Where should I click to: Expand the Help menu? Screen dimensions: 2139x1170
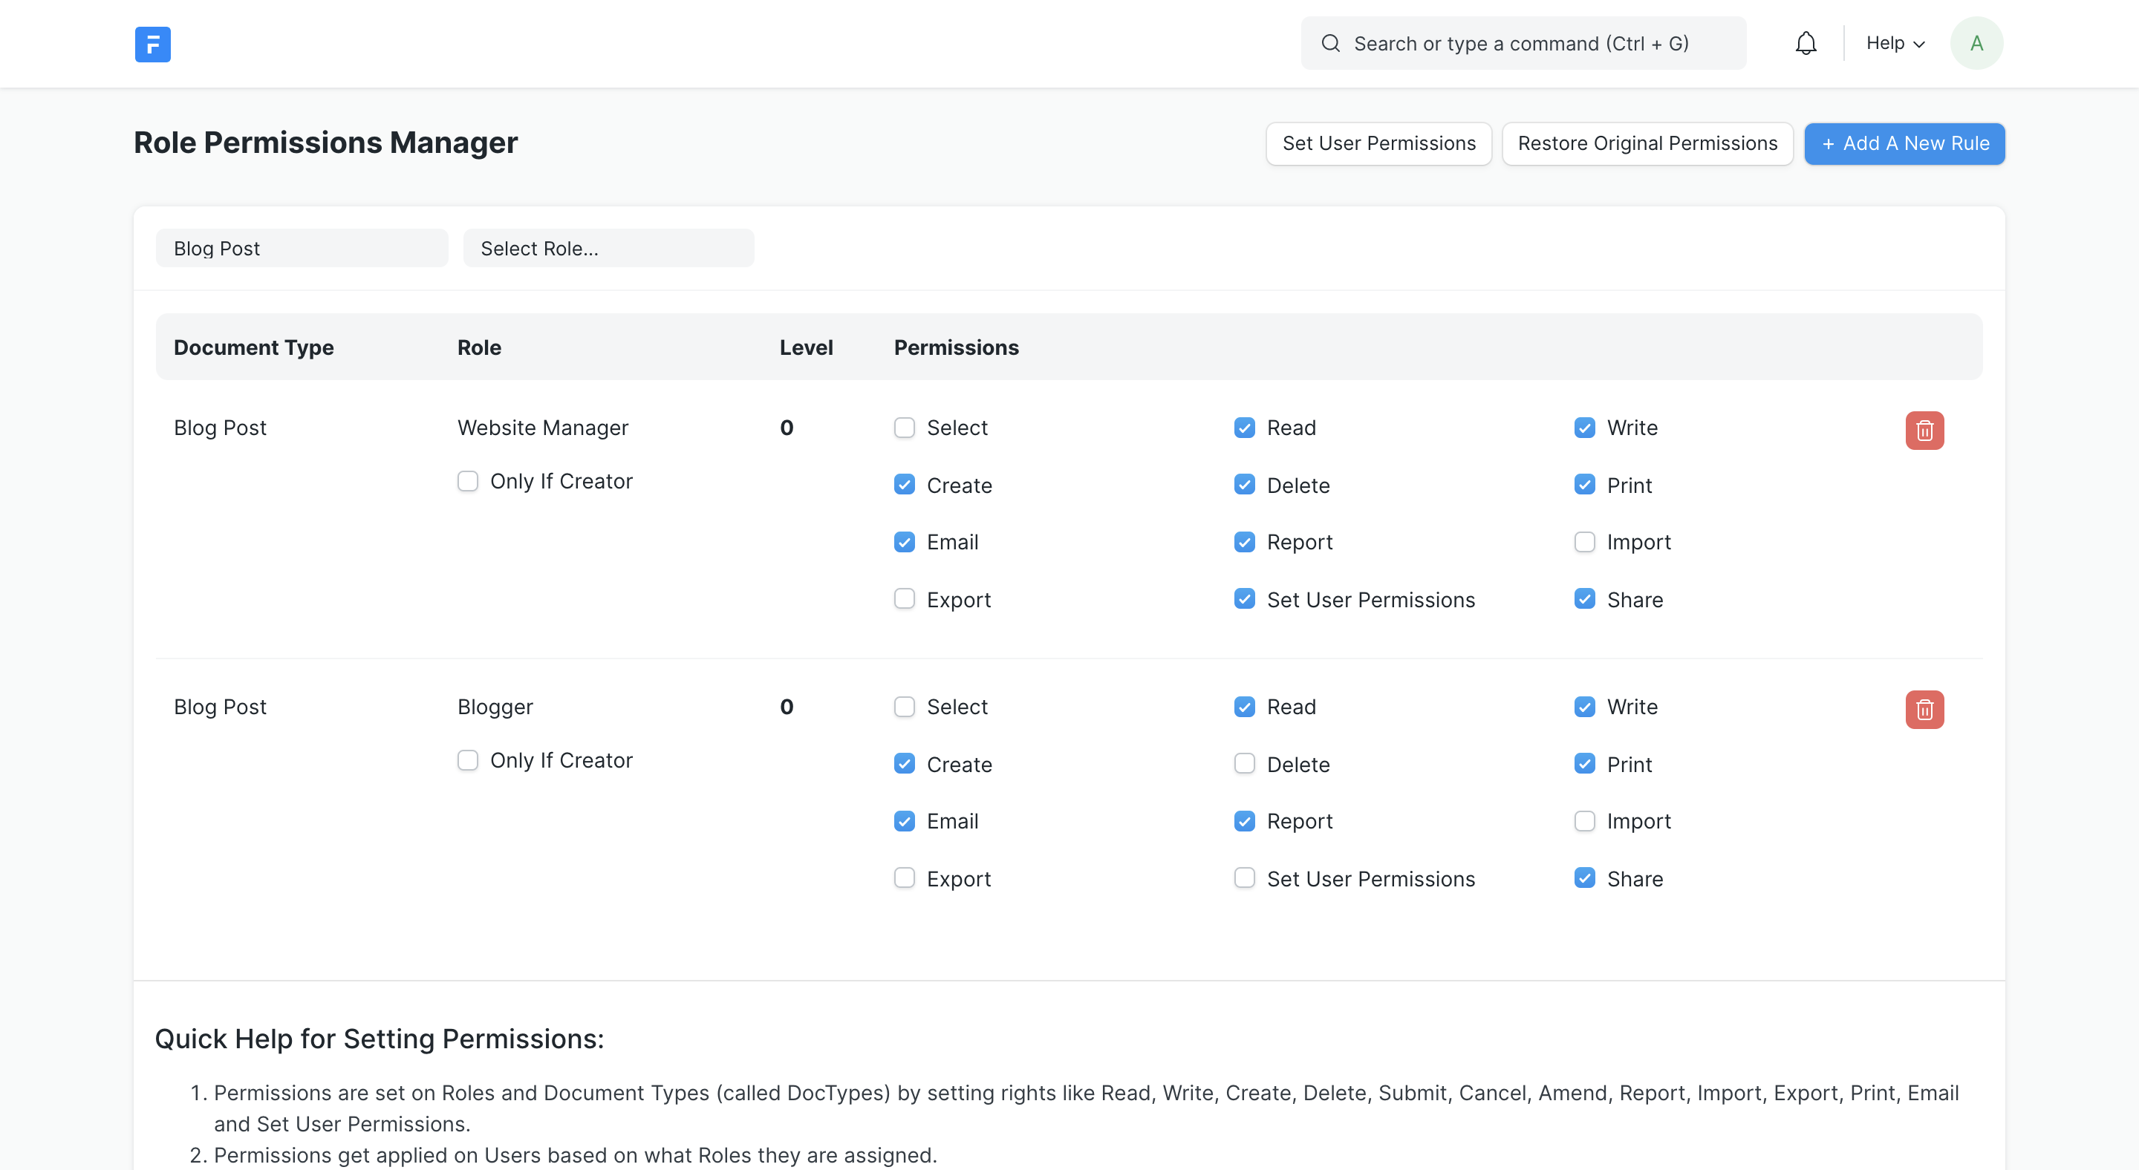(x=1894, y=42)
